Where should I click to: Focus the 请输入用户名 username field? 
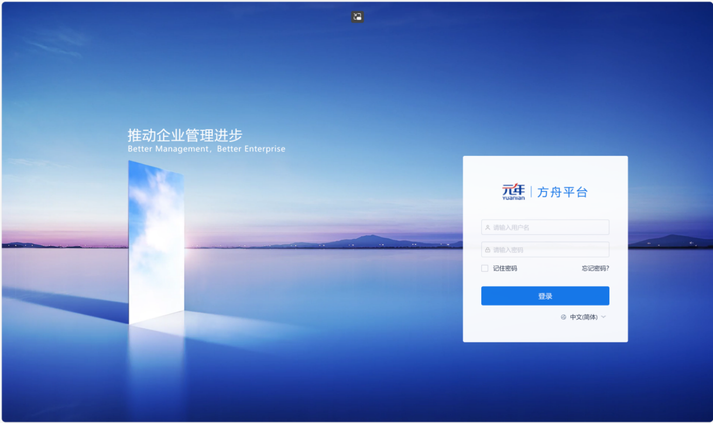549,227
